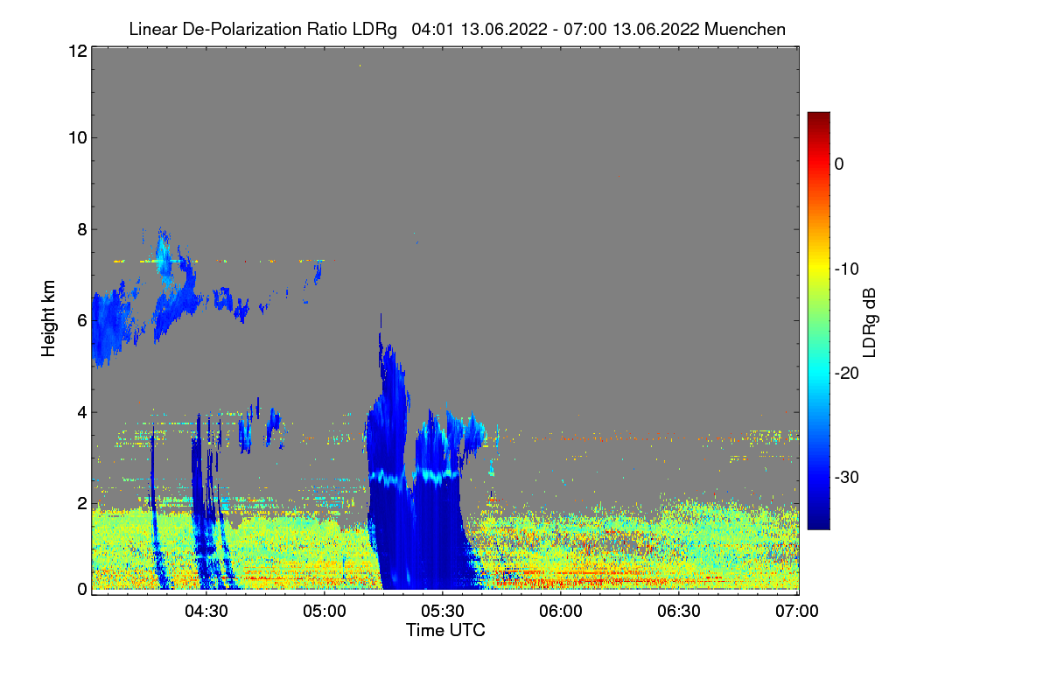Click the "Time UTC" x-axis label

(x=445, y=630)
